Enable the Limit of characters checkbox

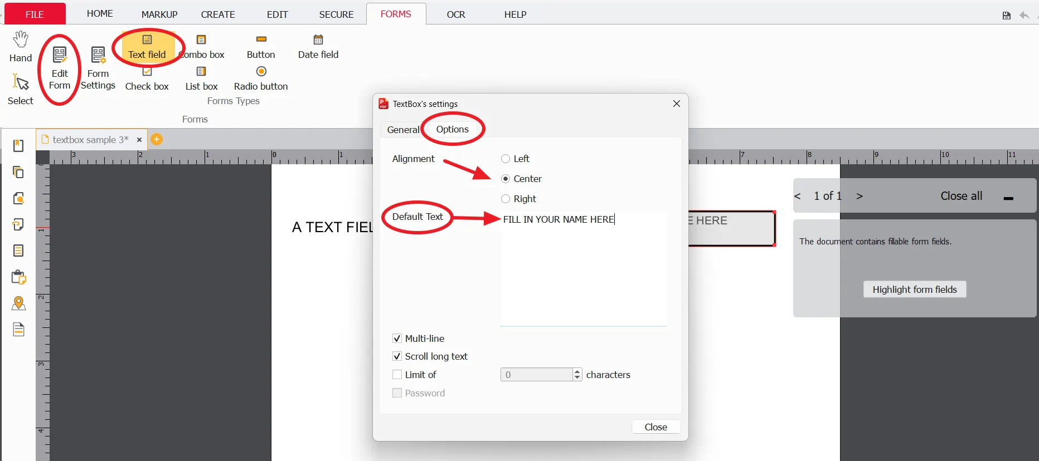point(397,375)
